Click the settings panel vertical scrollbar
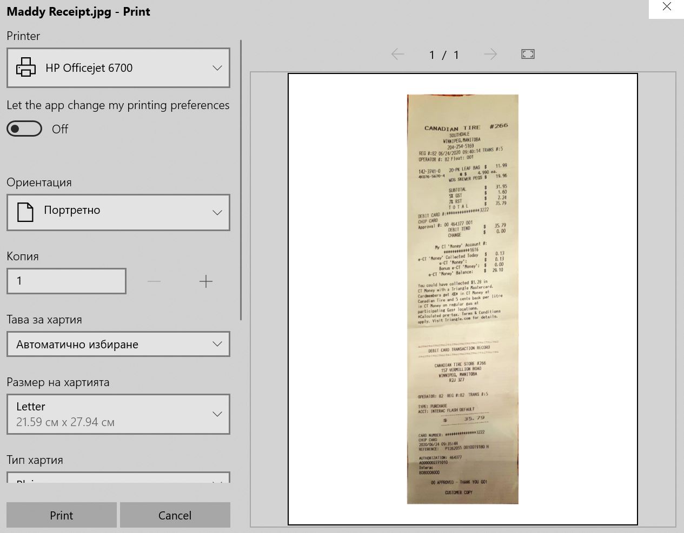The height and width of the screenshot is (533, 684). (x=241, y=180)
